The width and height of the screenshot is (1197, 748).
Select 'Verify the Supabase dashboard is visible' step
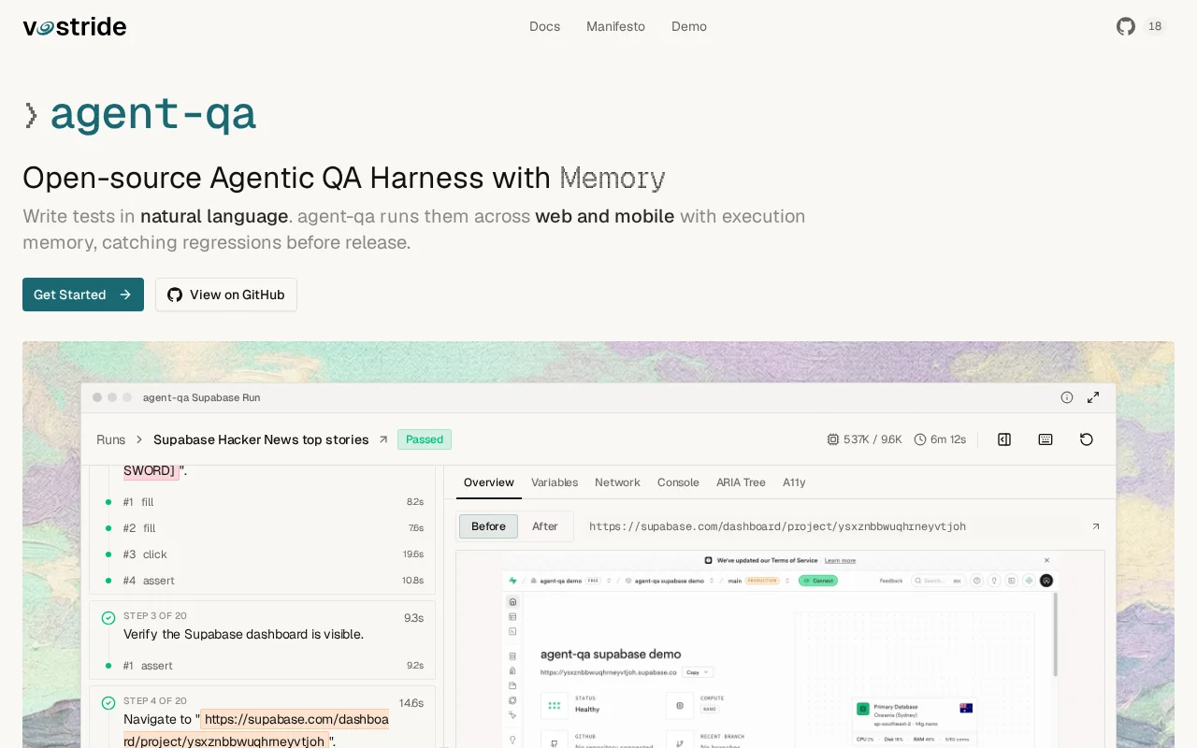point(243,634)
